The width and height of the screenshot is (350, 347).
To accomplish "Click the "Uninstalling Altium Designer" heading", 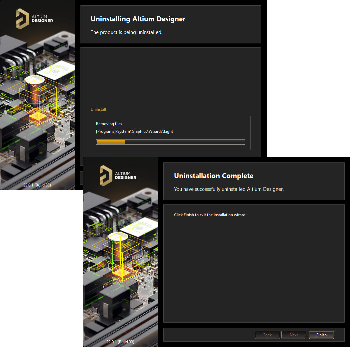I will [x=138, y=19].
